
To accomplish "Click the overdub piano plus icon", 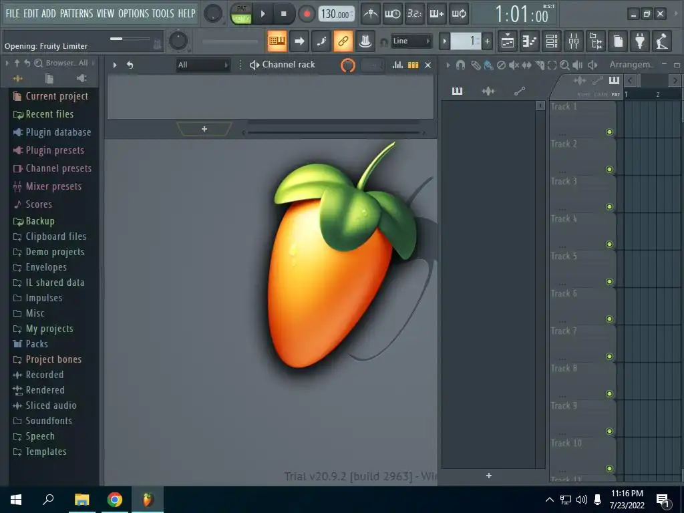I will pyautogui.click(x=436, y=14).
